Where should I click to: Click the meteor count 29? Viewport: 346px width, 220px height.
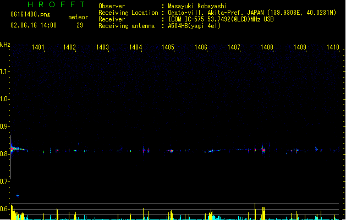coord(80,25)
